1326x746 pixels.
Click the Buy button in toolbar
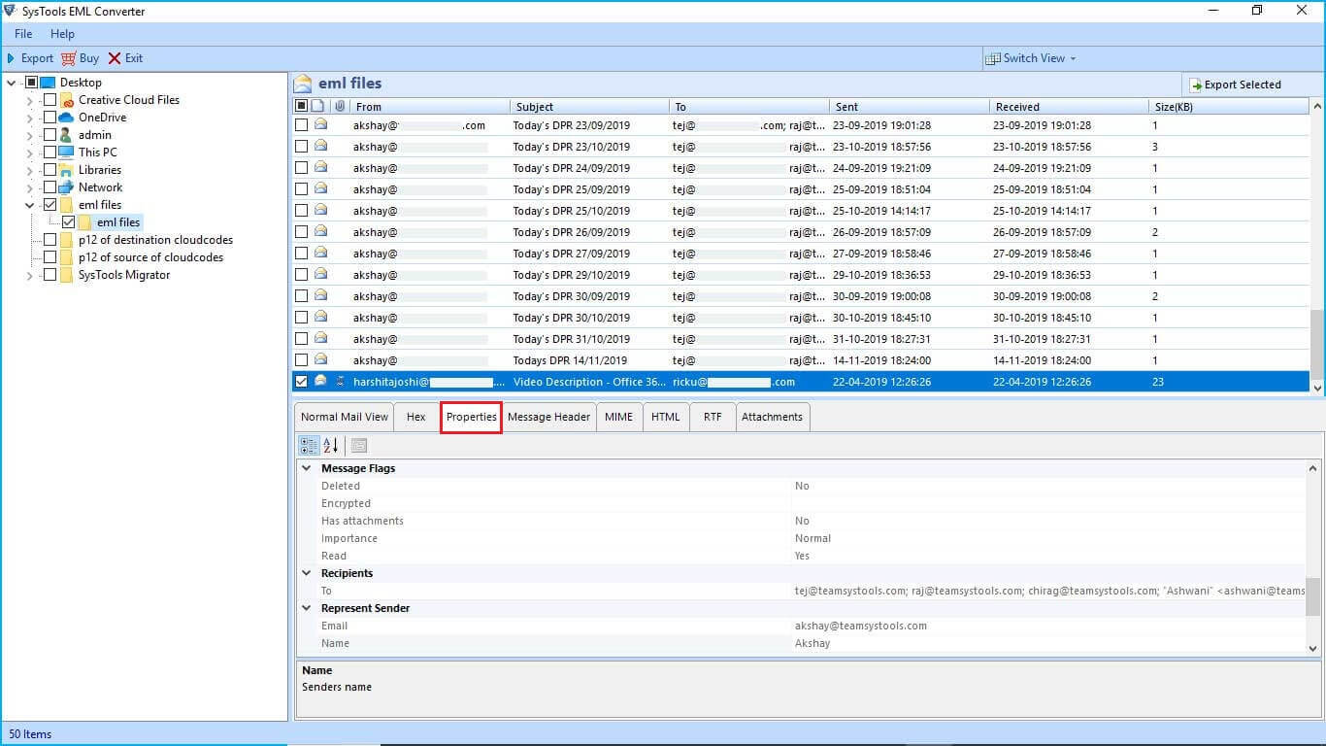(x=81, y=58)
